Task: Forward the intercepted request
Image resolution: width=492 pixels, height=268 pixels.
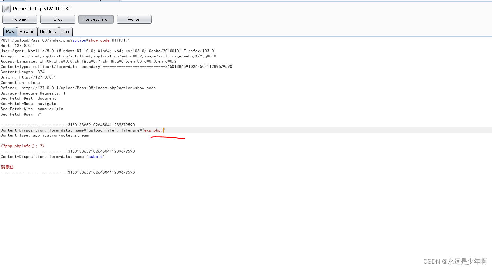Action: 20,19
